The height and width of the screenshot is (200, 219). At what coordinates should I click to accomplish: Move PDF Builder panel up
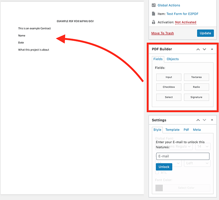[198, 49]
